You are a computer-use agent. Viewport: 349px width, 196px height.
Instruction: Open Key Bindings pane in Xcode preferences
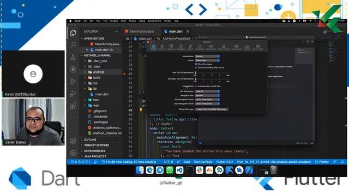coord(211,47)
